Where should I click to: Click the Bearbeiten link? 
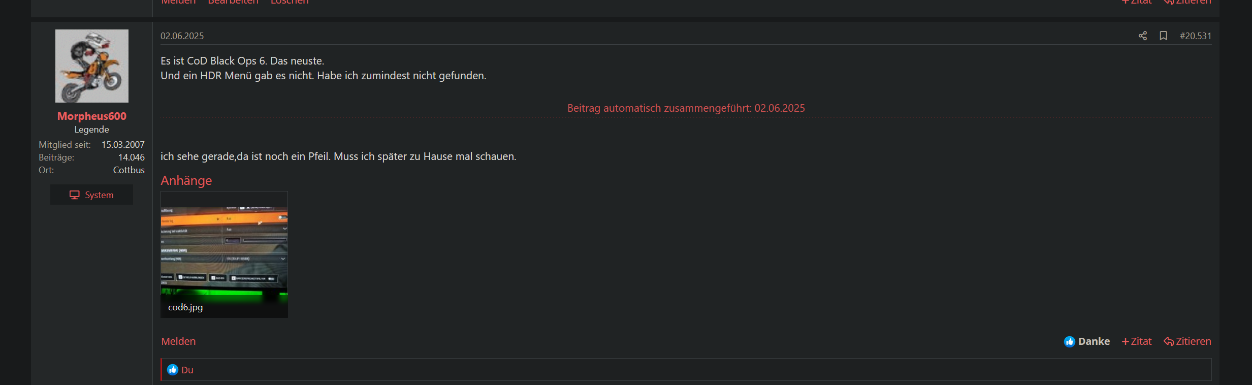pyautogui.click(x=233, y=2)
